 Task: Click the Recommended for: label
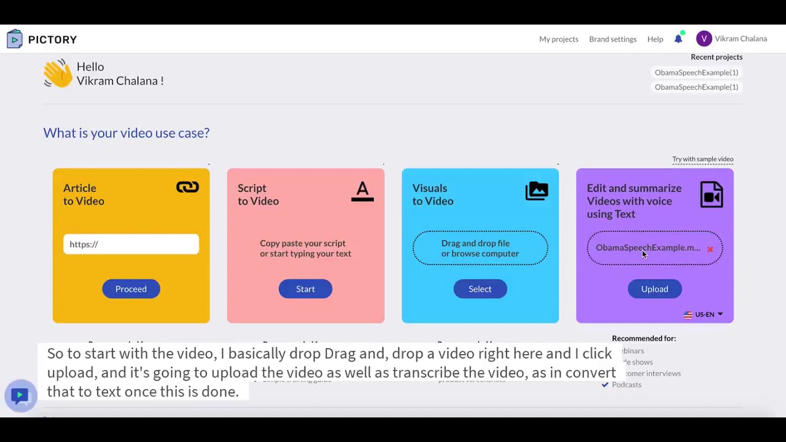coord(644,338)
